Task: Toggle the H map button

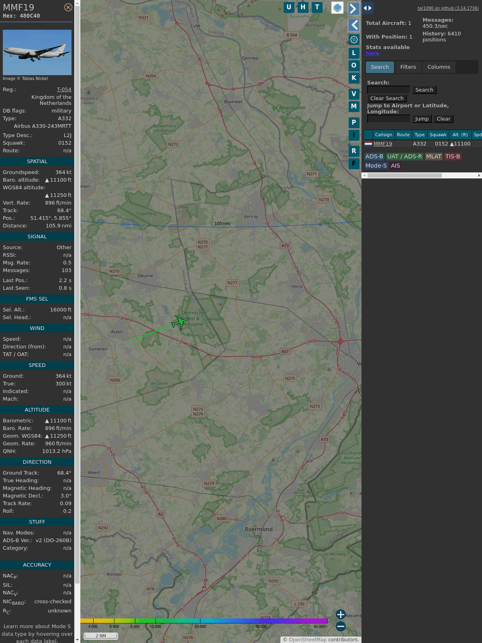Action: point(303,7)
